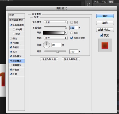
Task: Click the black-to-white gradient swatch
Action: click(x=54, y=33)
